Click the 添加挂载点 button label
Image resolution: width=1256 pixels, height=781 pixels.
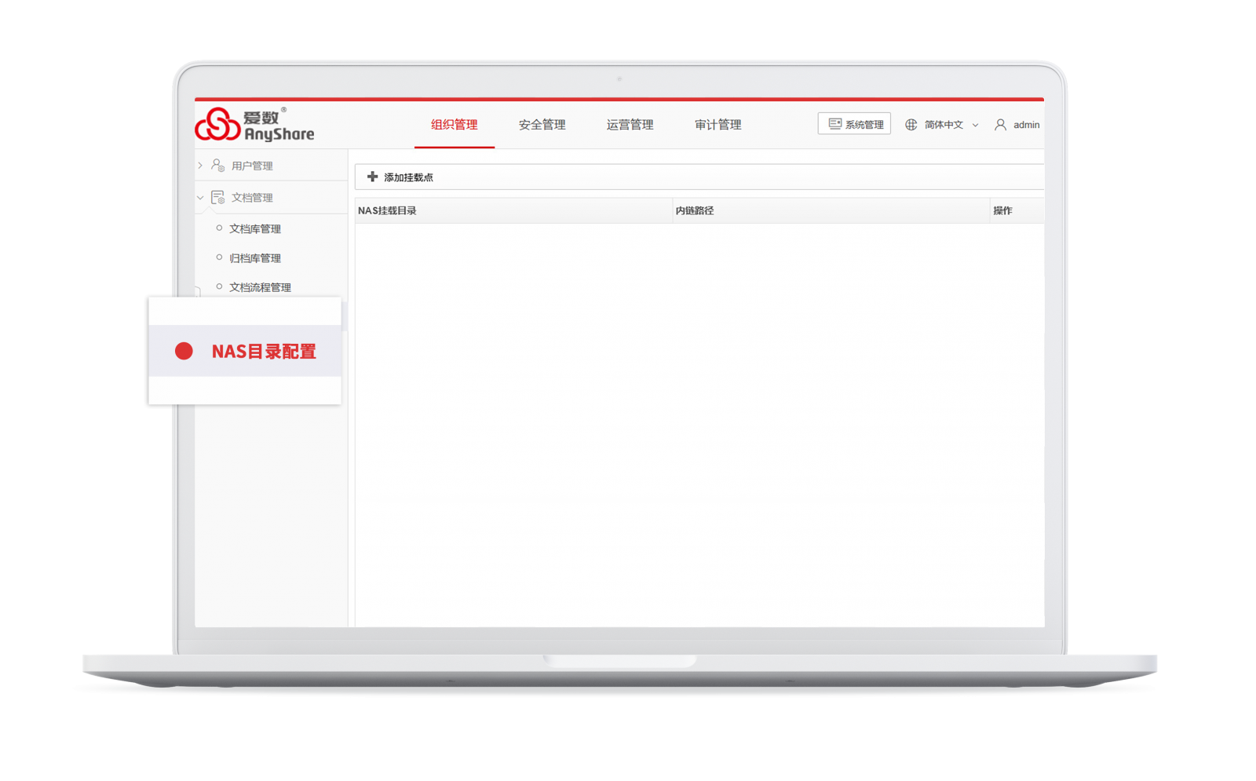tap(408, 177)
